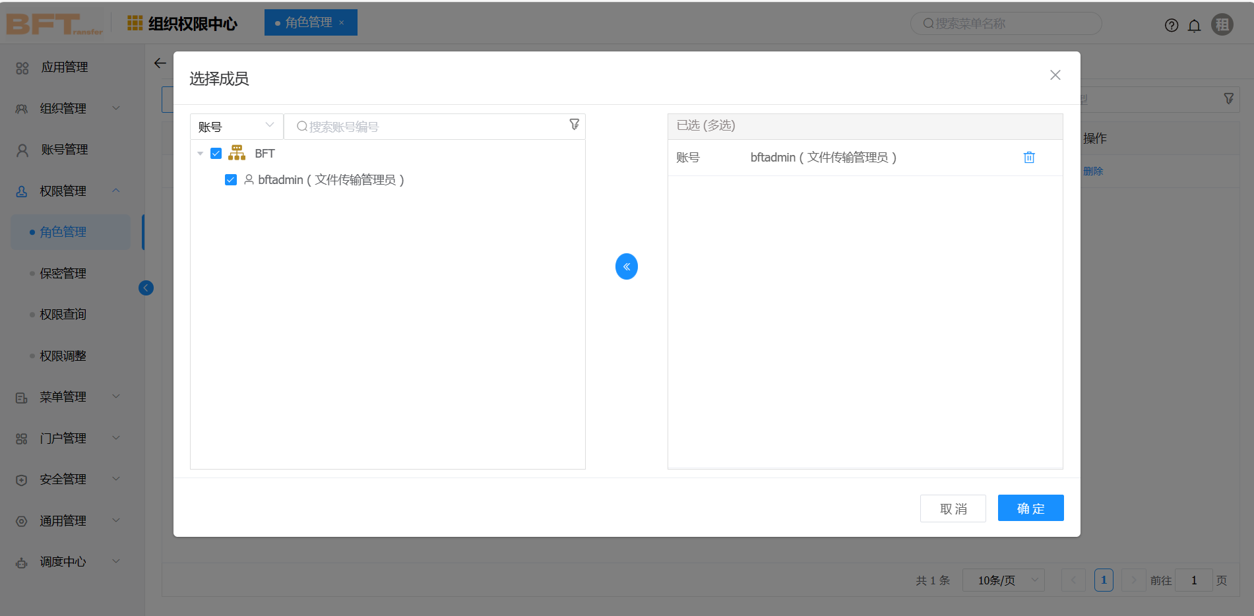This screenshot has width=1254, height=616.
Task: Click the 取消 cancel button
Action: tap(953, 508)
